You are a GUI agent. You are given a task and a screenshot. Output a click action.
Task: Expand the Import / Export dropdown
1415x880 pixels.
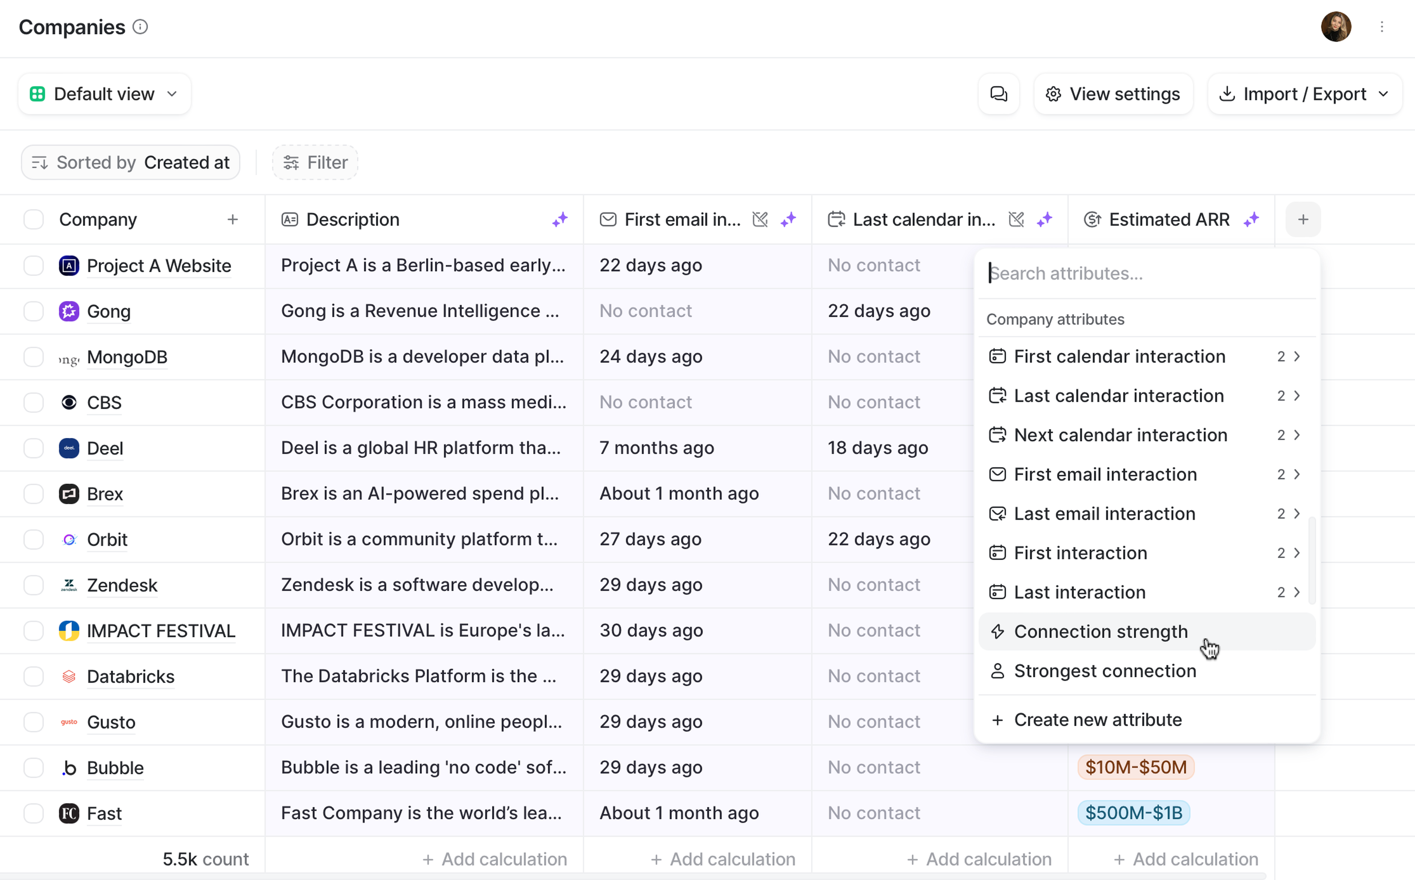[1304, 94]
